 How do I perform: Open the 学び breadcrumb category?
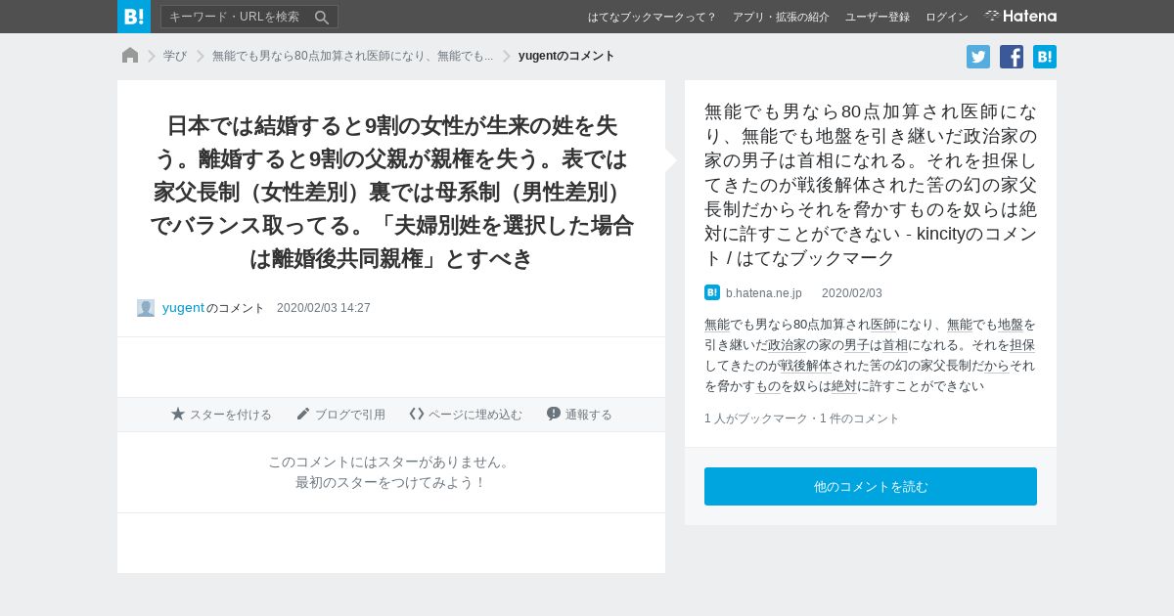[175, 56]
